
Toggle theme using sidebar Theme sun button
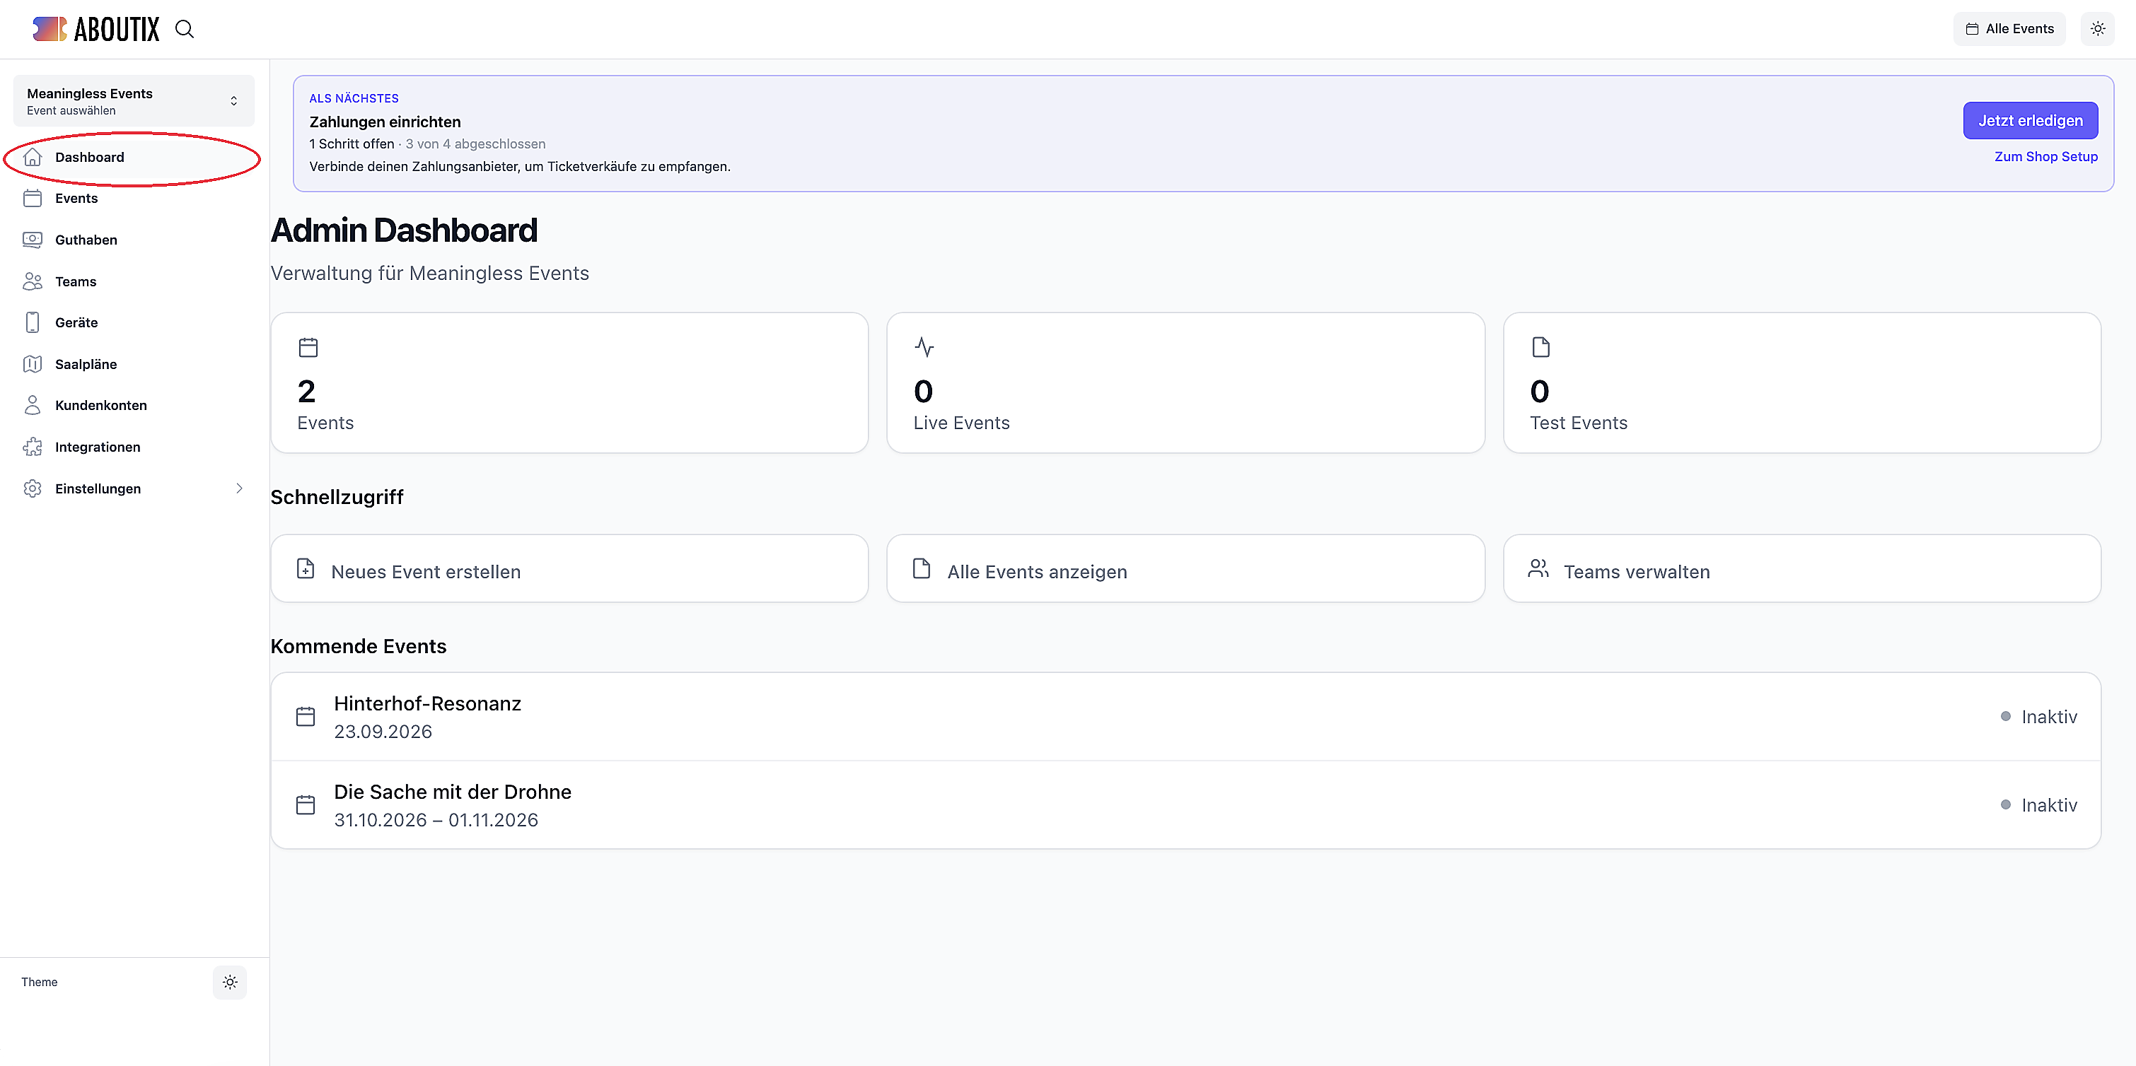(x=230, y=983)
